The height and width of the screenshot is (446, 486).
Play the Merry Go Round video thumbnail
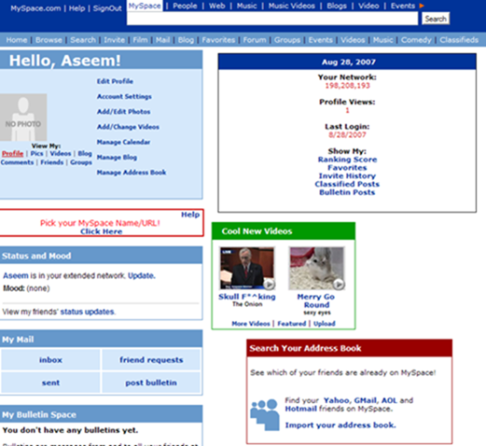click(x=317, y=269)
